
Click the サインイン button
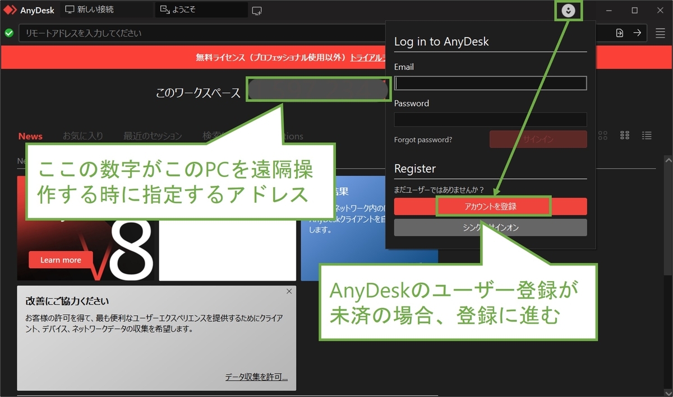[x=538, y=139]
